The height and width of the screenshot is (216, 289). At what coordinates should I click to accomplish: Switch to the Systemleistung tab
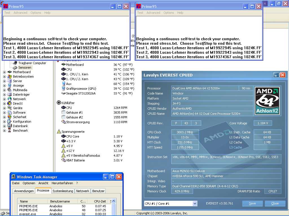[x=63, y=191]
